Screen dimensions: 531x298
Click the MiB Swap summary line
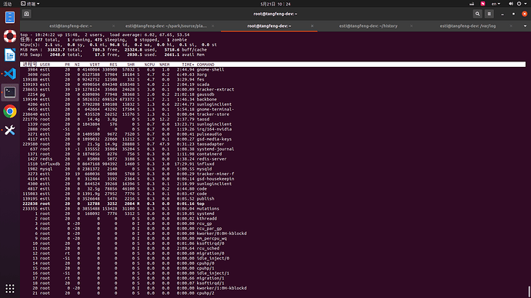point(112,55)
